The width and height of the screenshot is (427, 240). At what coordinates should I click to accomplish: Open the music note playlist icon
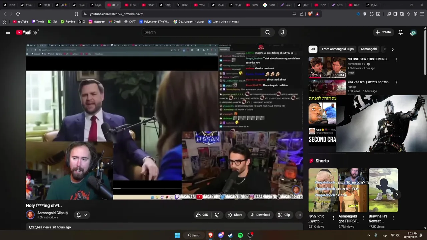point(389,14)
